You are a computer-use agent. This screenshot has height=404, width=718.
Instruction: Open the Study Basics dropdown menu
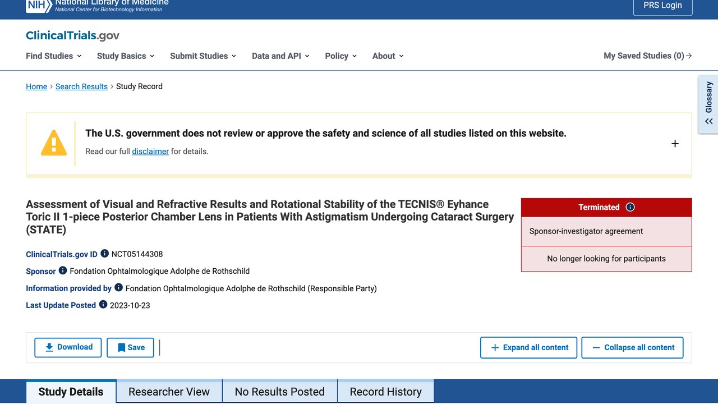tap(126, 56)
